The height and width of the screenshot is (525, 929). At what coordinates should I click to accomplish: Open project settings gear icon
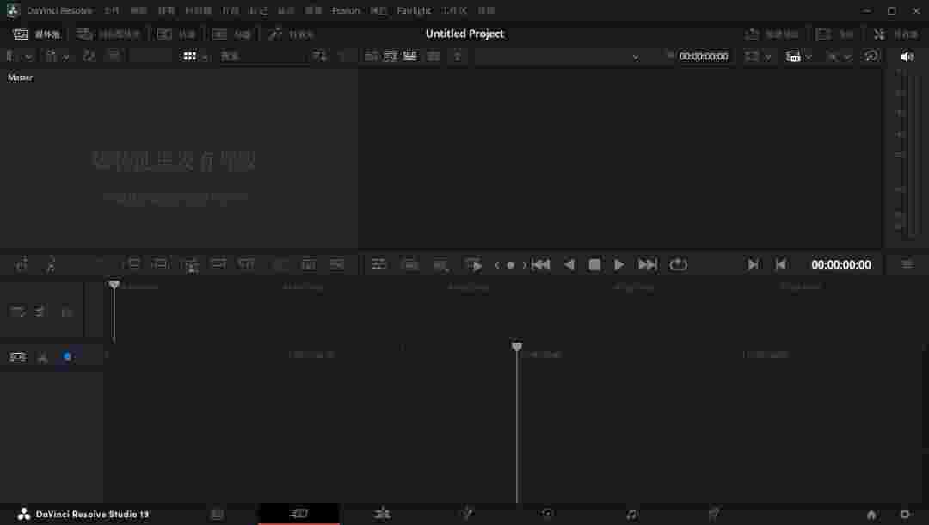point(905,514)
